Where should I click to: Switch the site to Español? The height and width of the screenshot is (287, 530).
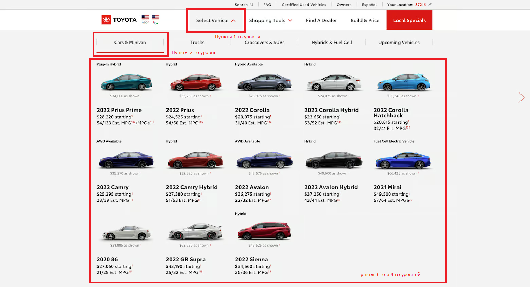369,5
